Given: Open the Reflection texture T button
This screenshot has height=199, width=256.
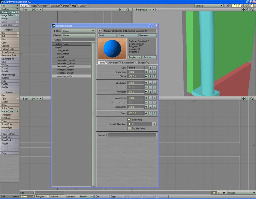Looking at the screenshot, I should (x=155, y=92).
